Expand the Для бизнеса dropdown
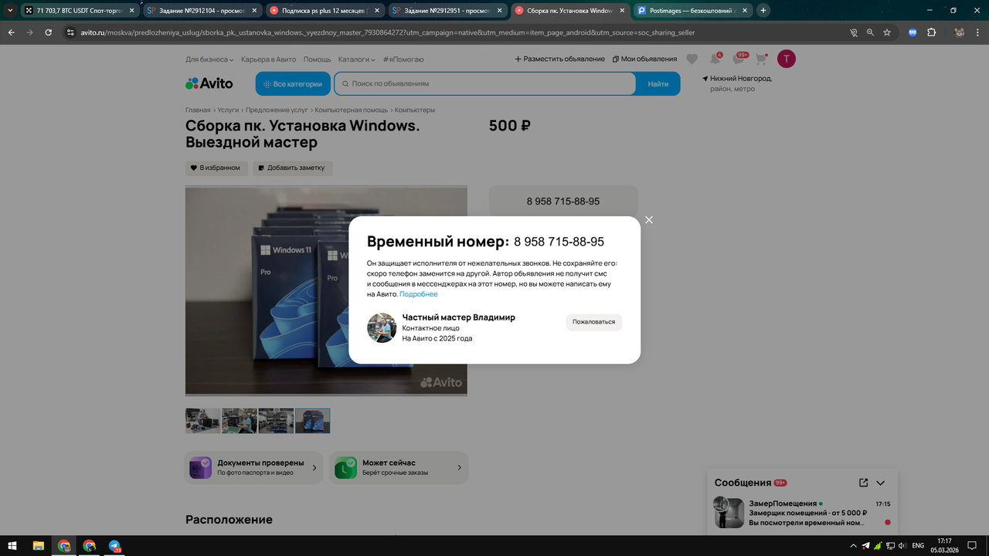The width and height of the screenshot is (989, 556). (209, 59)
